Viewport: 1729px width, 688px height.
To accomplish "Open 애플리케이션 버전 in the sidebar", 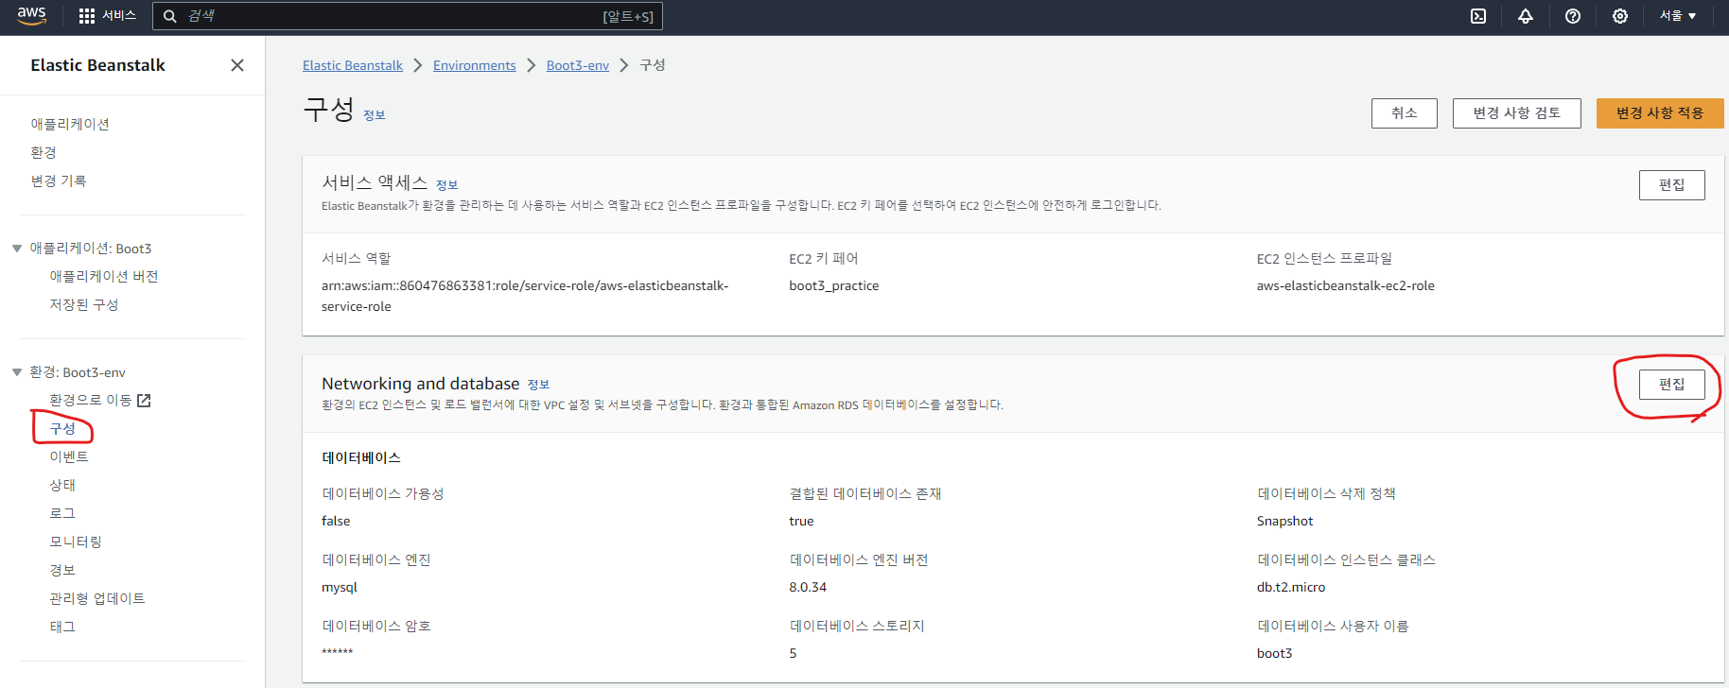I will click(104, 276).
